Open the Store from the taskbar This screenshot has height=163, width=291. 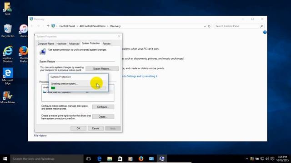point(120,159)
